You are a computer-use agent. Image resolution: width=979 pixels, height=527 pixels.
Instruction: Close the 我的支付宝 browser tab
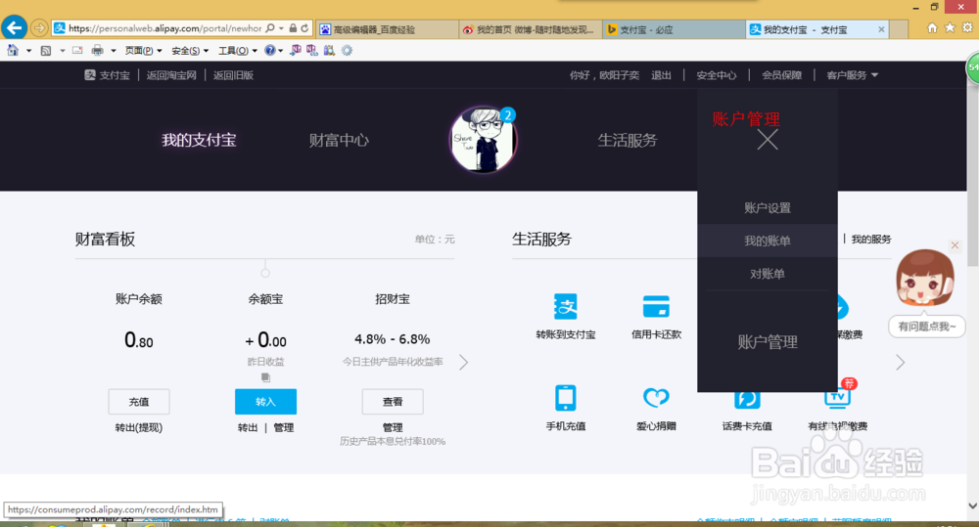click(x=881, y=29)
